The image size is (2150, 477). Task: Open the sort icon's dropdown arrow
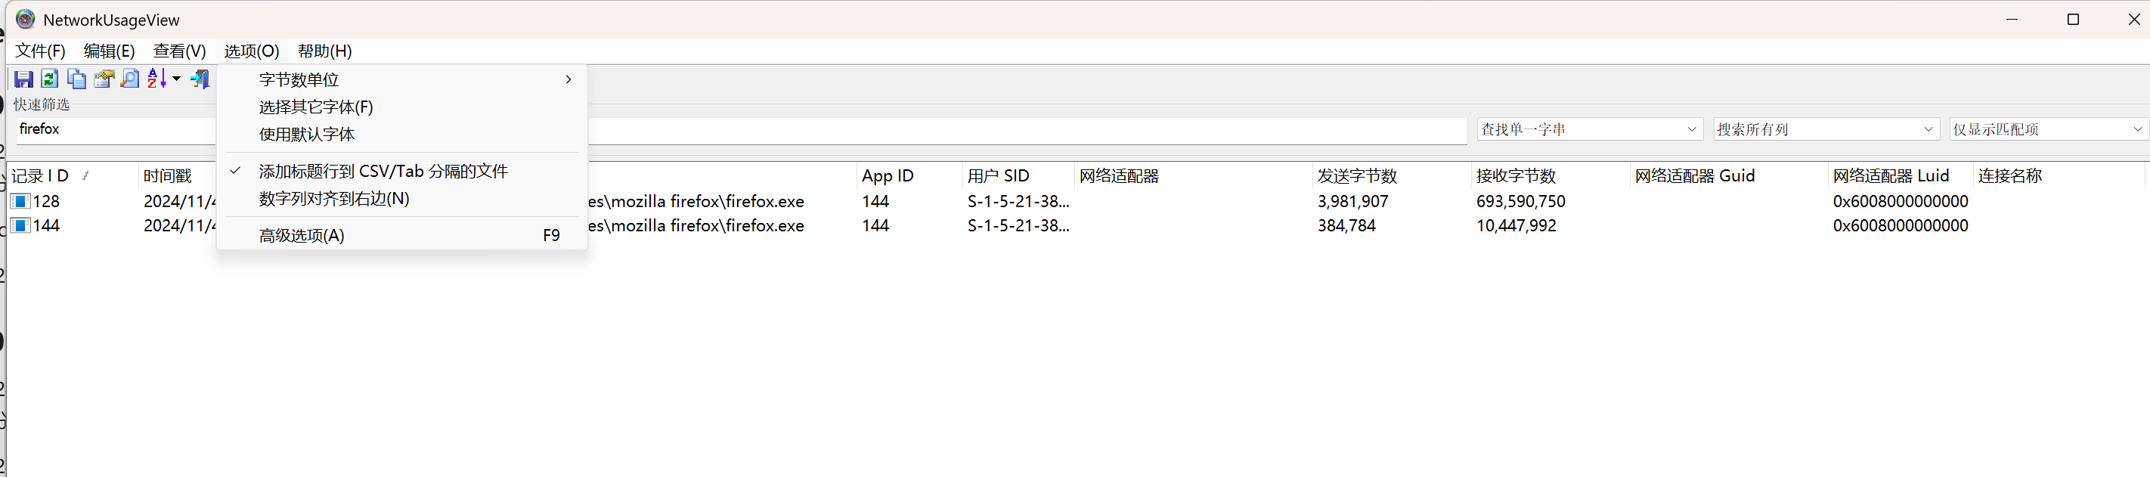[x=176, y=79]
